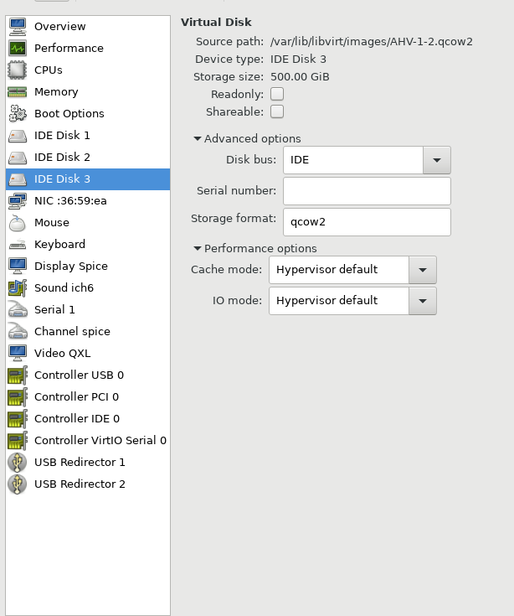Image resolution: width=514 pixels, height=616 pixels.
Task: Click the IDE Disk 3 drive icon
Action: point(18,179)
